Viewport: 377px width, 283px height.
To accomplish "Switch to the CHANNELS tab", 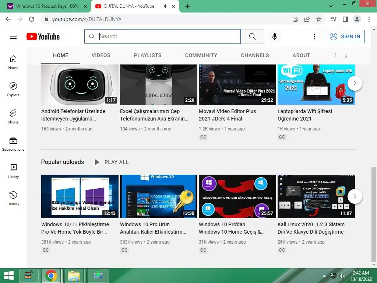I will [255, 55].
